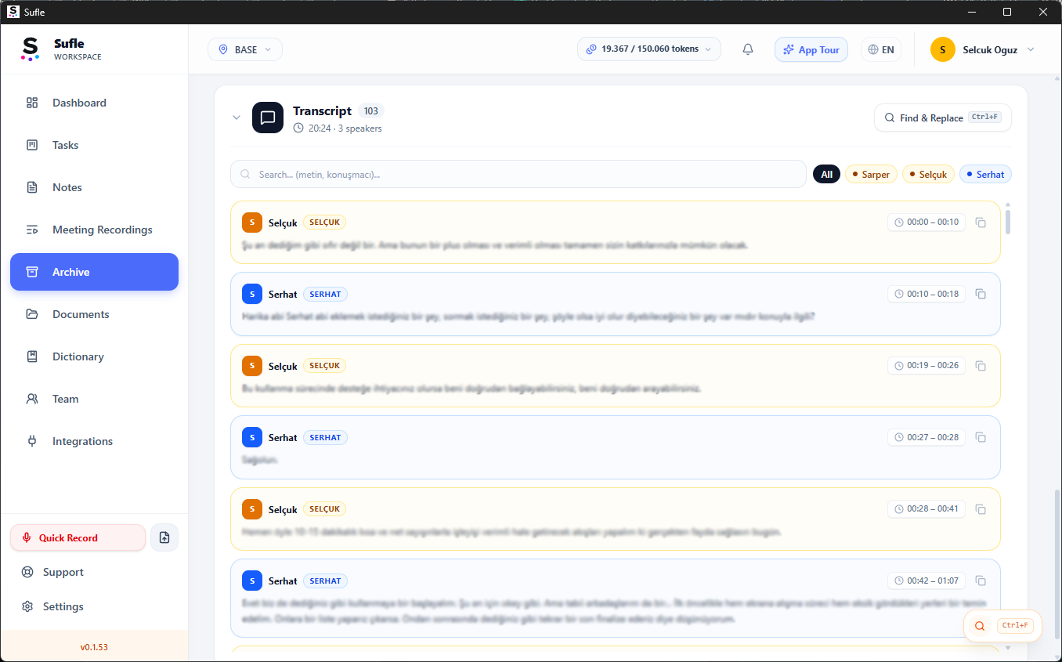Start the App Tour
This screenshot has width=1062, height=662.
point(811,49)
